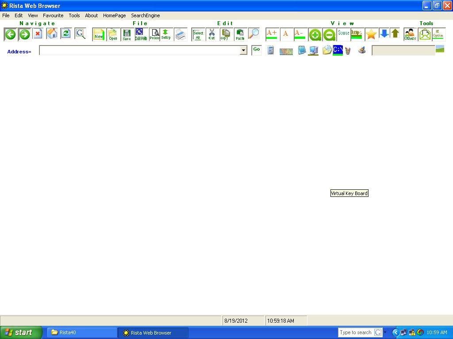The image size is (453, 339).
Task: Open the Favourite menu
Action: tap(53, 15)
